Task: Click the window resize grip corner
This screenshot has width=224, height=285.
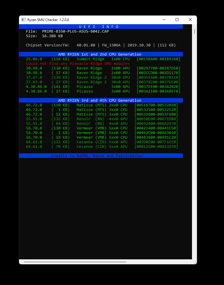Action: [x=195, y=263]
